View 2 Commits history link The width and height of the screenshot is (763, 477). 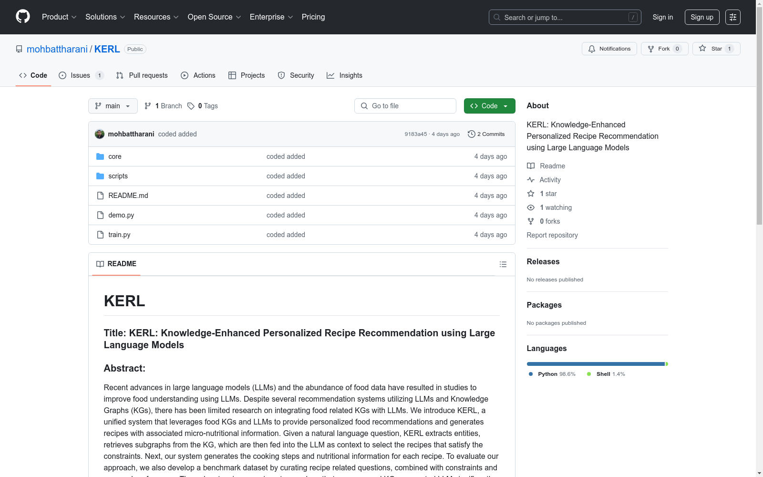[486, 134]
